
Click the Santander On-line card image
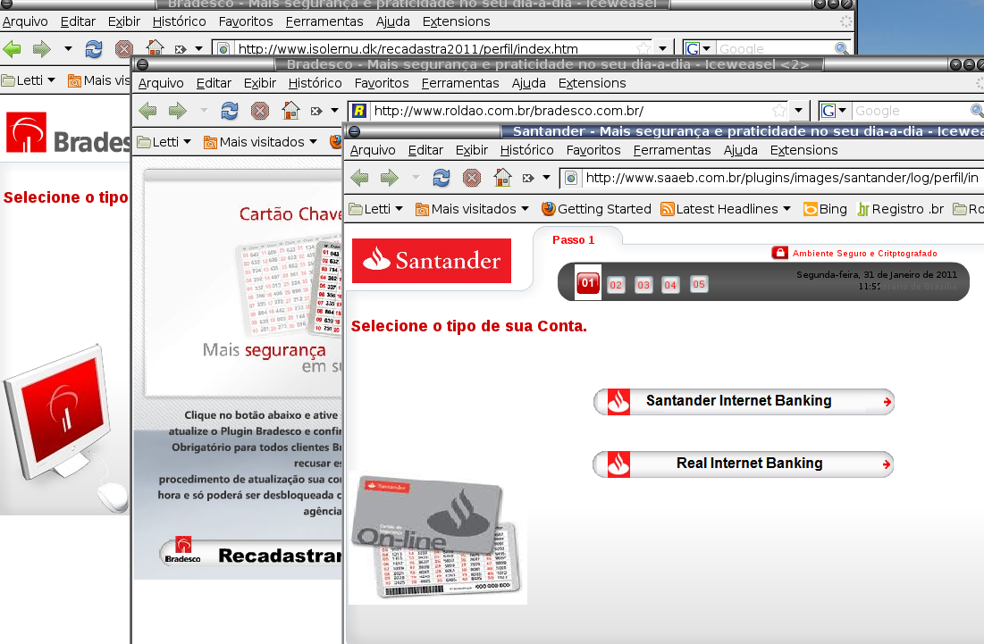coord(437,538)
